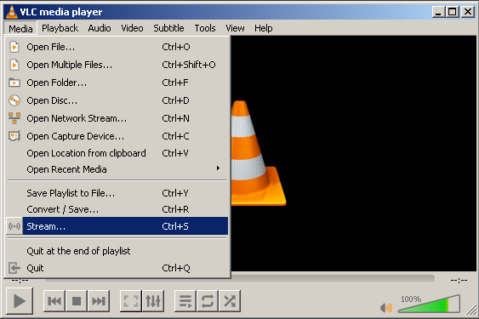The height and width of the screenshot is (319, 479).
Task: Click the window resize grip
Action: (470, 310)
